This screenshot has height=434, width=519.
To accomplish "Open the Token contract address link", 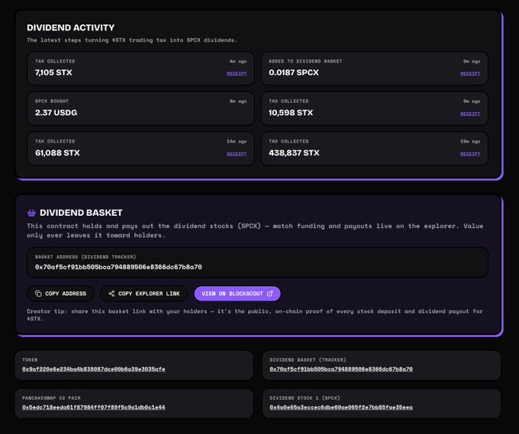I will pos(94,369).
